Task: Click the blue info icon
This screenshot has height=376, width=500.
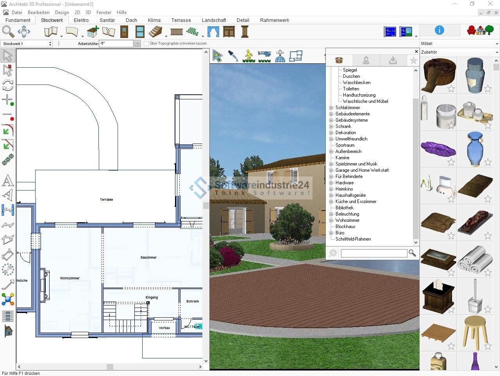Action: 439,30
